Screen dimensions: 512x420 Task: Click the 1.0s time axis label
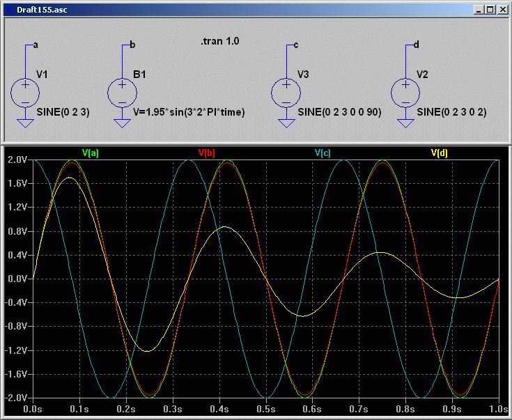click(498, 410)
